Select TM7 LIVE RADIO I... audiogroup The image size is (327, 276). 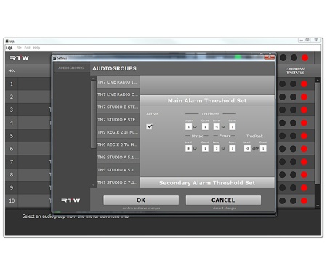[x=118, y=82]
